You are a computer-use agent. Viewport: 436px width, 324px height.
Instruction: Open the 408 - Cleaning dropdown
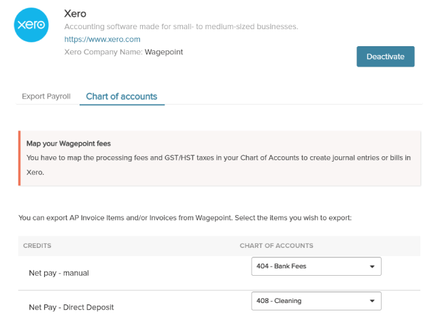[316, 301]
